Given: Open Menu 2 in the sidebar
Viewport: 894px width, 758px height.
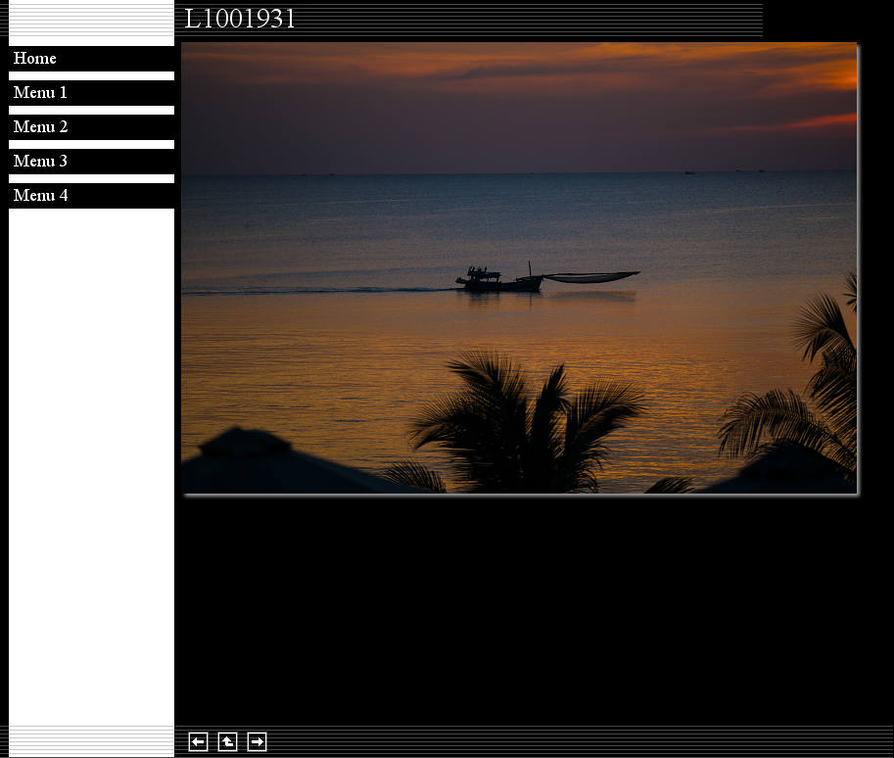Looking at the screenshot, I should 40,127.
